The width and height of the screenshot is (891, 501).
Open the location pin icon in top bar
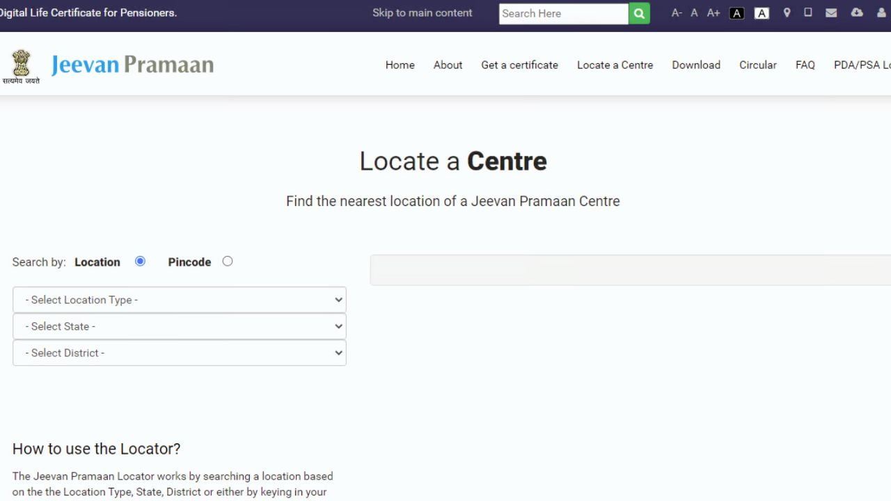pos(787,13)
